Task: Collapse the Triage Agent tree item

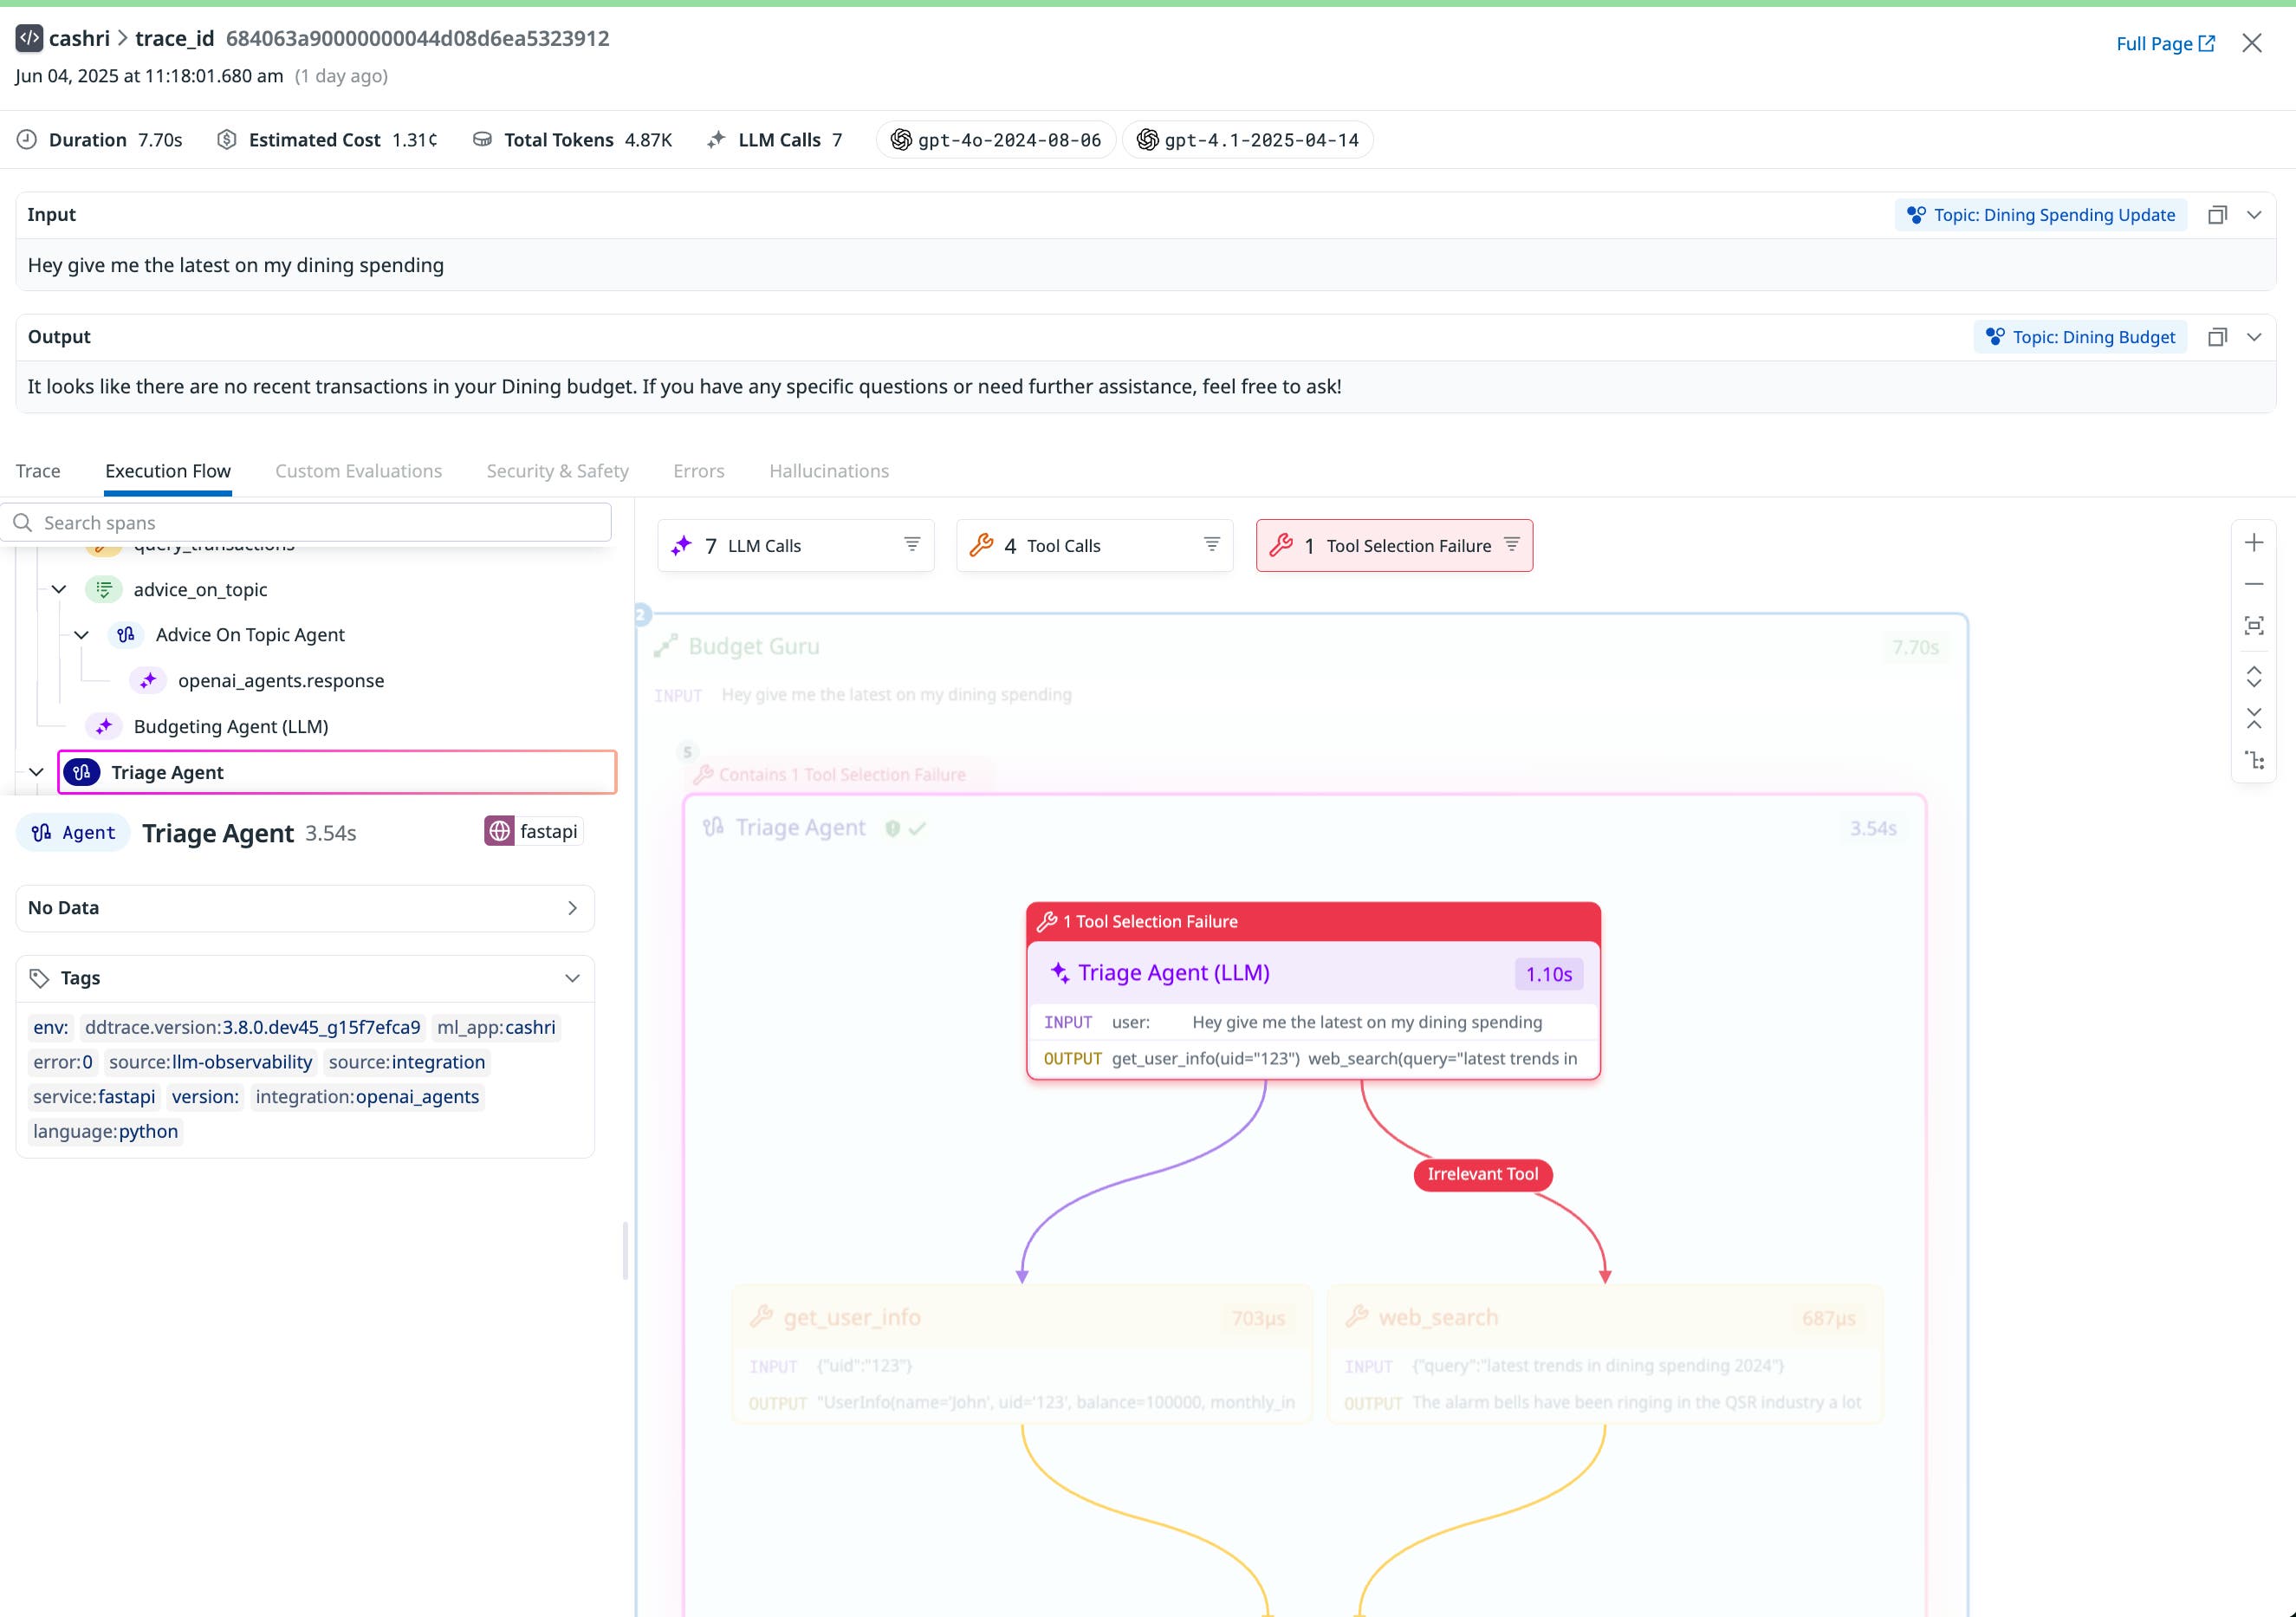Action: 36,771
